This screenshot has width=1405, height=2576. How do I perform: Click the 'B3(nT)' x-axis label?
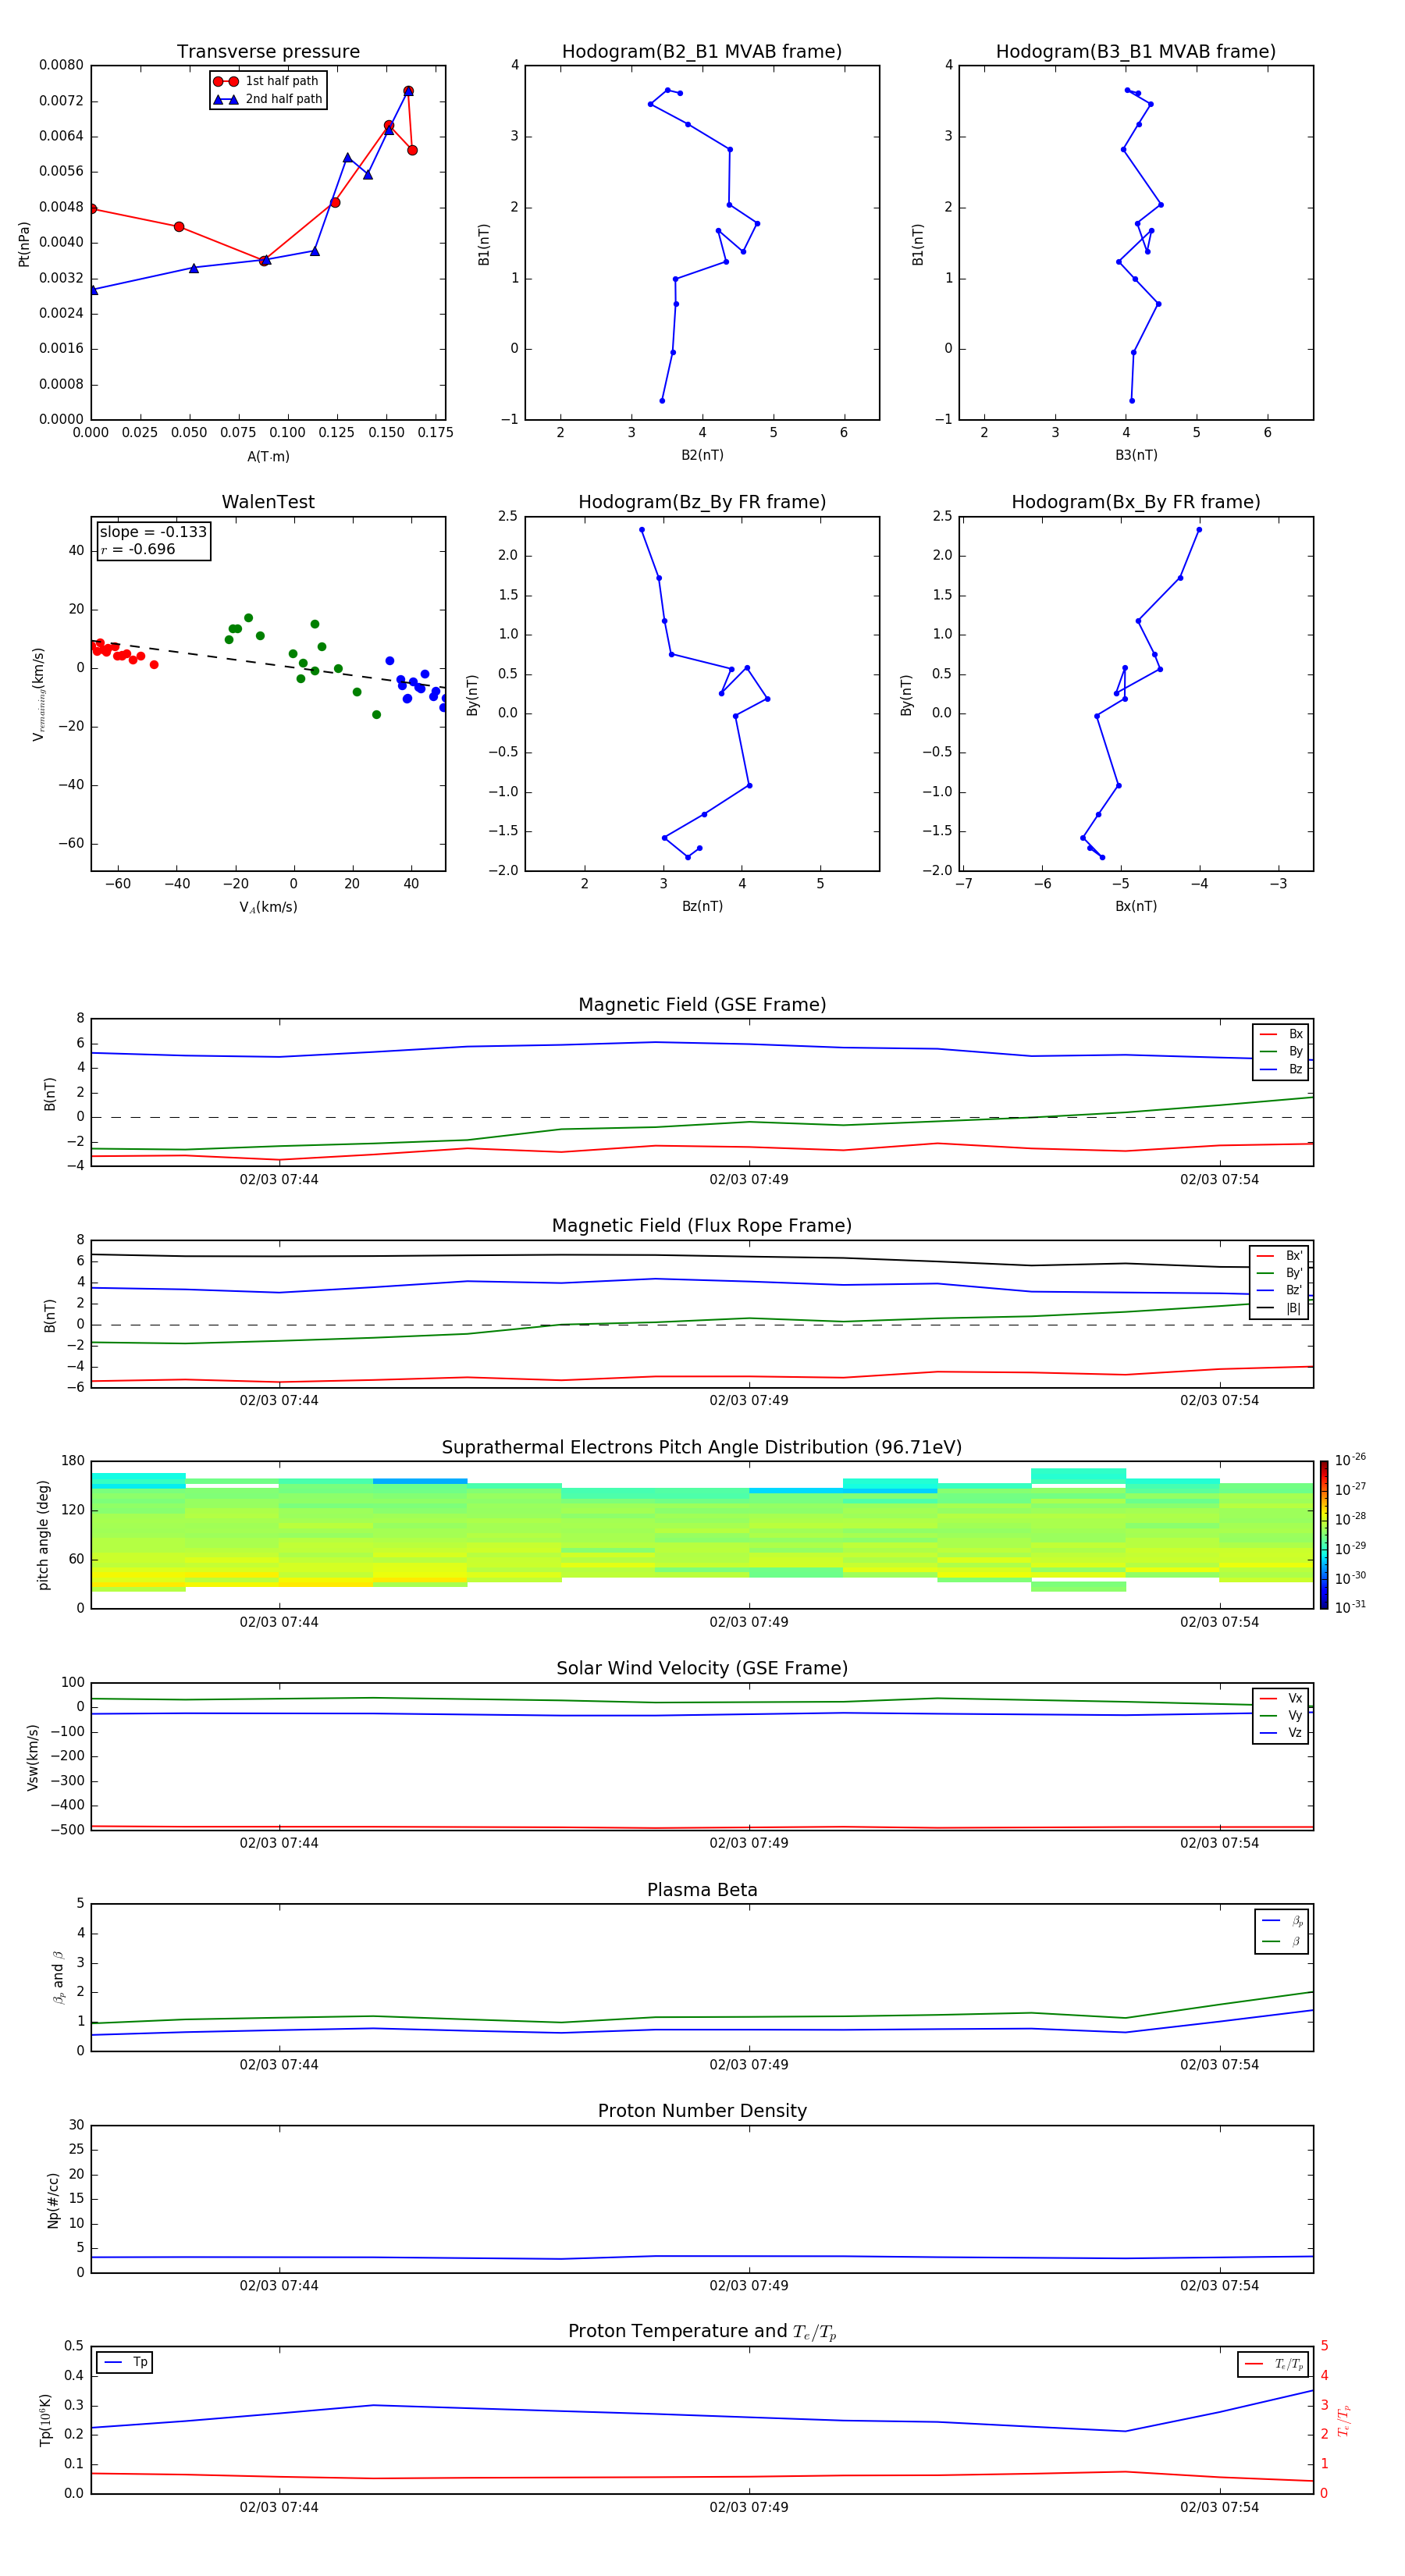pyautogui.click(x=1136, y=455)
